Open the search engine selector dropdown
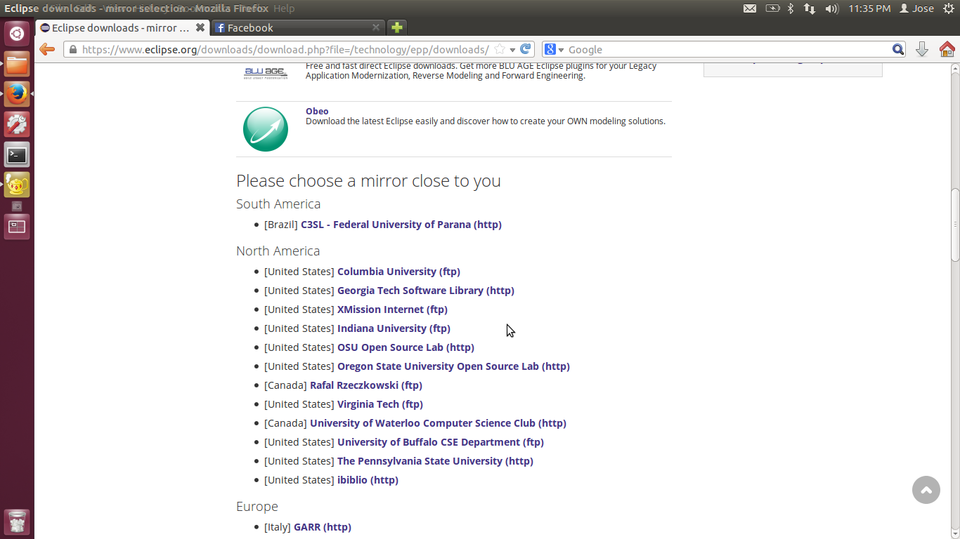 [554, 49]
